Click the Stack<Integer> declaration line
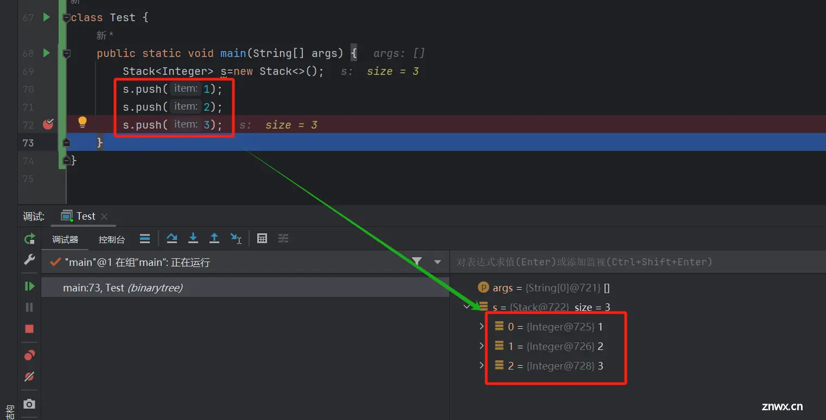The width and height of the screenshot is (826, 420). pyautogui.click(x=223, y=71)
